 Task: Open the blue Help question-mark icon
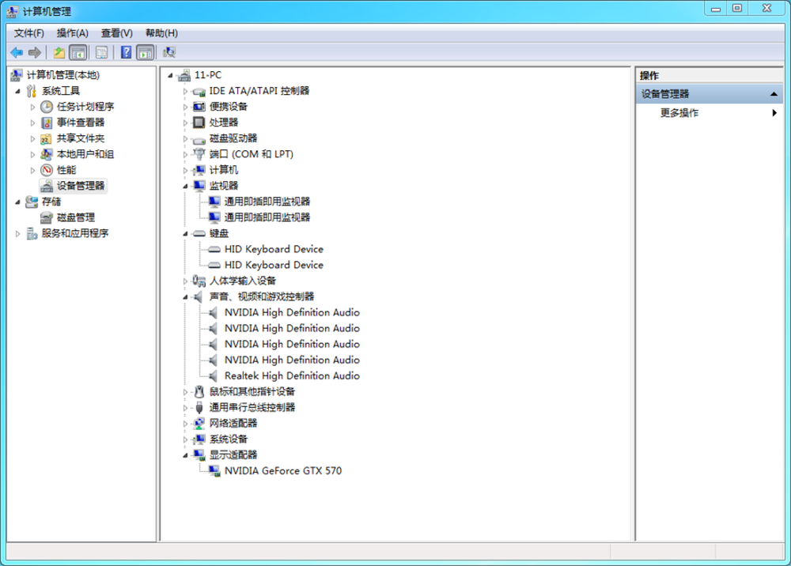(126, 52)
